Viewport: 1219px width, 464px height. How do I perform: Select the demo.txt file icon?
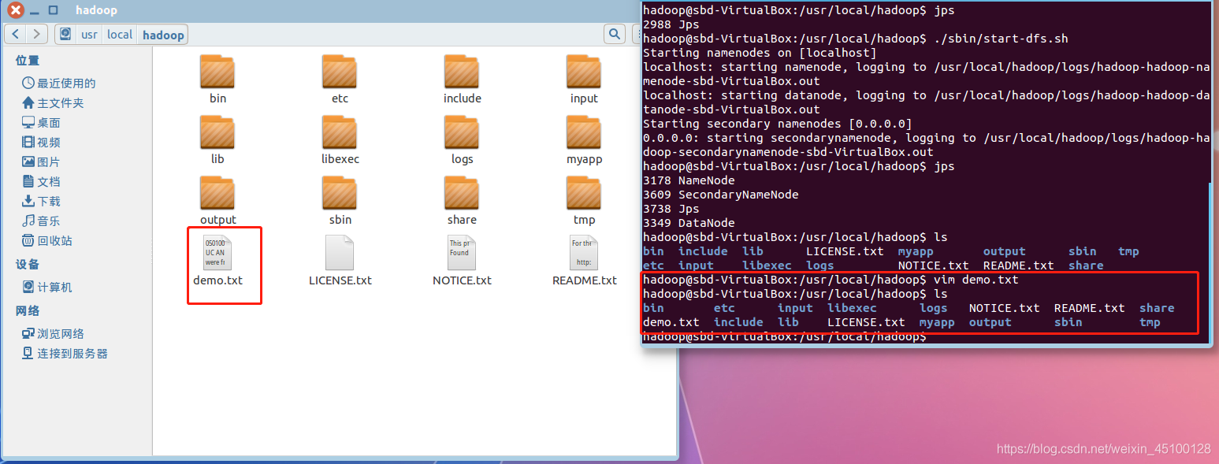(x=217, y=253)
